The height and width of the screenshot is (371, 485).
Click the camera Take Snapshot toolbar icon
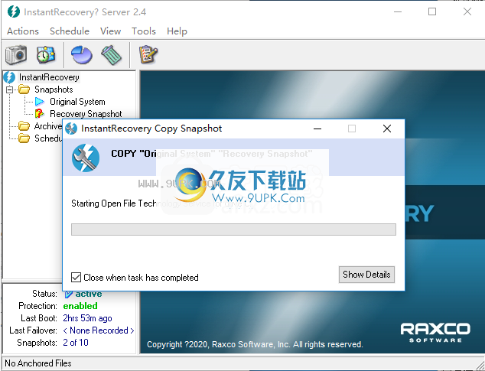[x=16, y=55]
